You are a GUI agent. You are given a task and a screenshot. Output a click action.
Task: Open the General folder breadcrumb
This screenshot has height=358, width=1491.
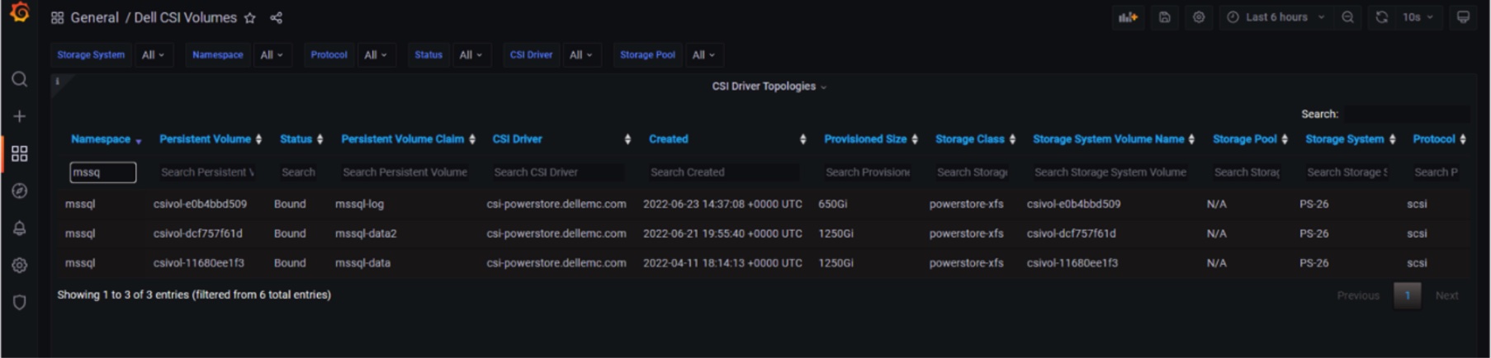pyautogui.click(x=94, y=17)
